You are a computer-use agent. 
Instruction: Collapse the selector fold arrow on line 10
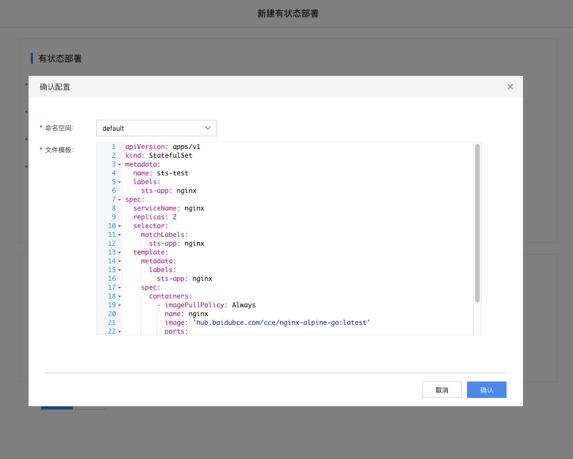(x=120, y=226)
